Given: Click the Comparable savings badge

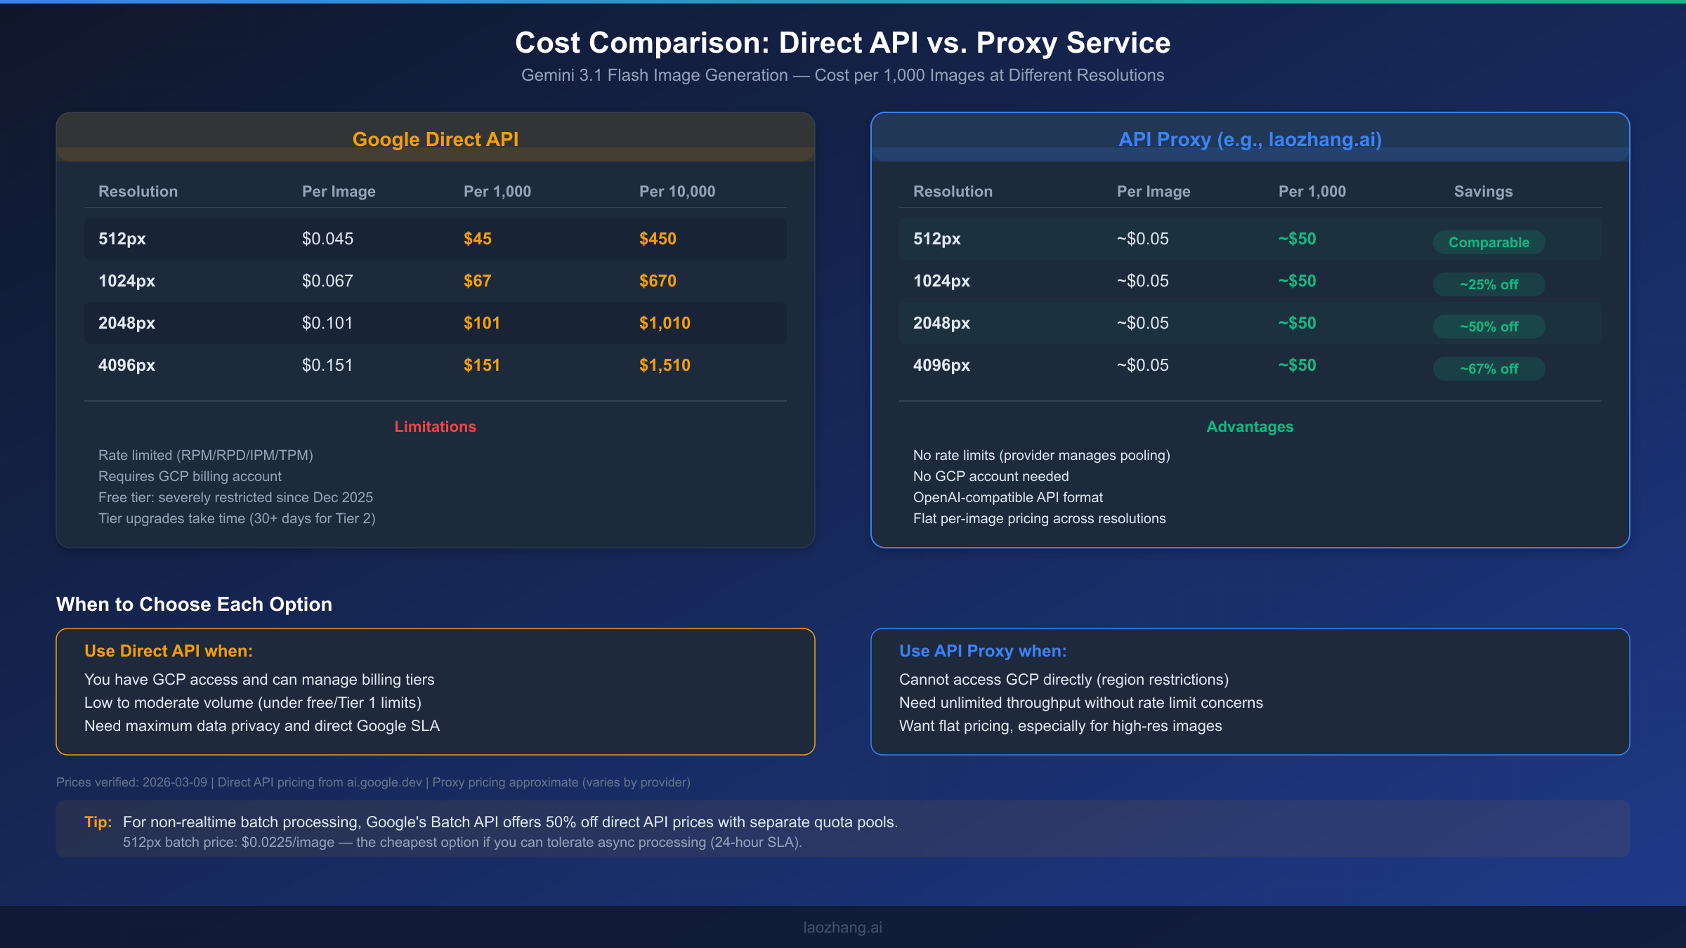Looking at the screenshot, I should click(x=1488, y=242).
